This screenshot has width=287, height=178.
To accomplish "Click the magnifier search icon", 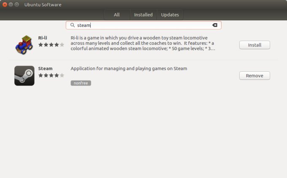I will click(x=73, y=25).
